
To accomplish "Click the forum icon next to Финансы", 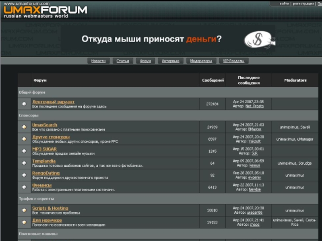I will pyautogui.click(x=24, y=187).
